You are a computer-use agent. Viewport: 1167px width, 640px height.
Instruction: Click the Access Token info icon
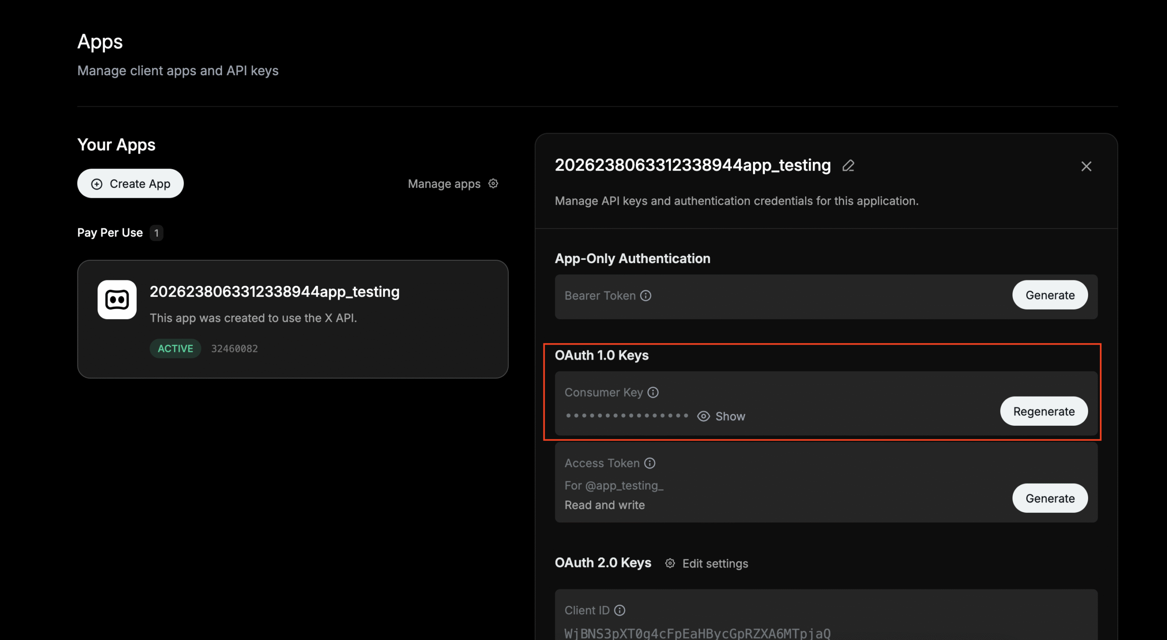650,463
